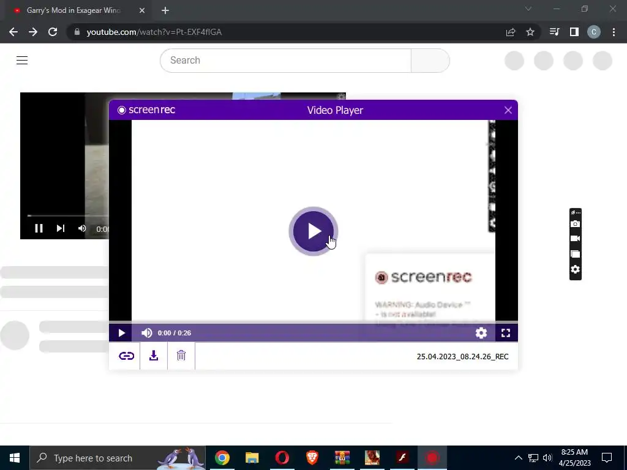Start video recording from ScreenRec sidebar
The width and height of the screenshot is (627, 470).
pyautogui.click(x=575, y=239)
